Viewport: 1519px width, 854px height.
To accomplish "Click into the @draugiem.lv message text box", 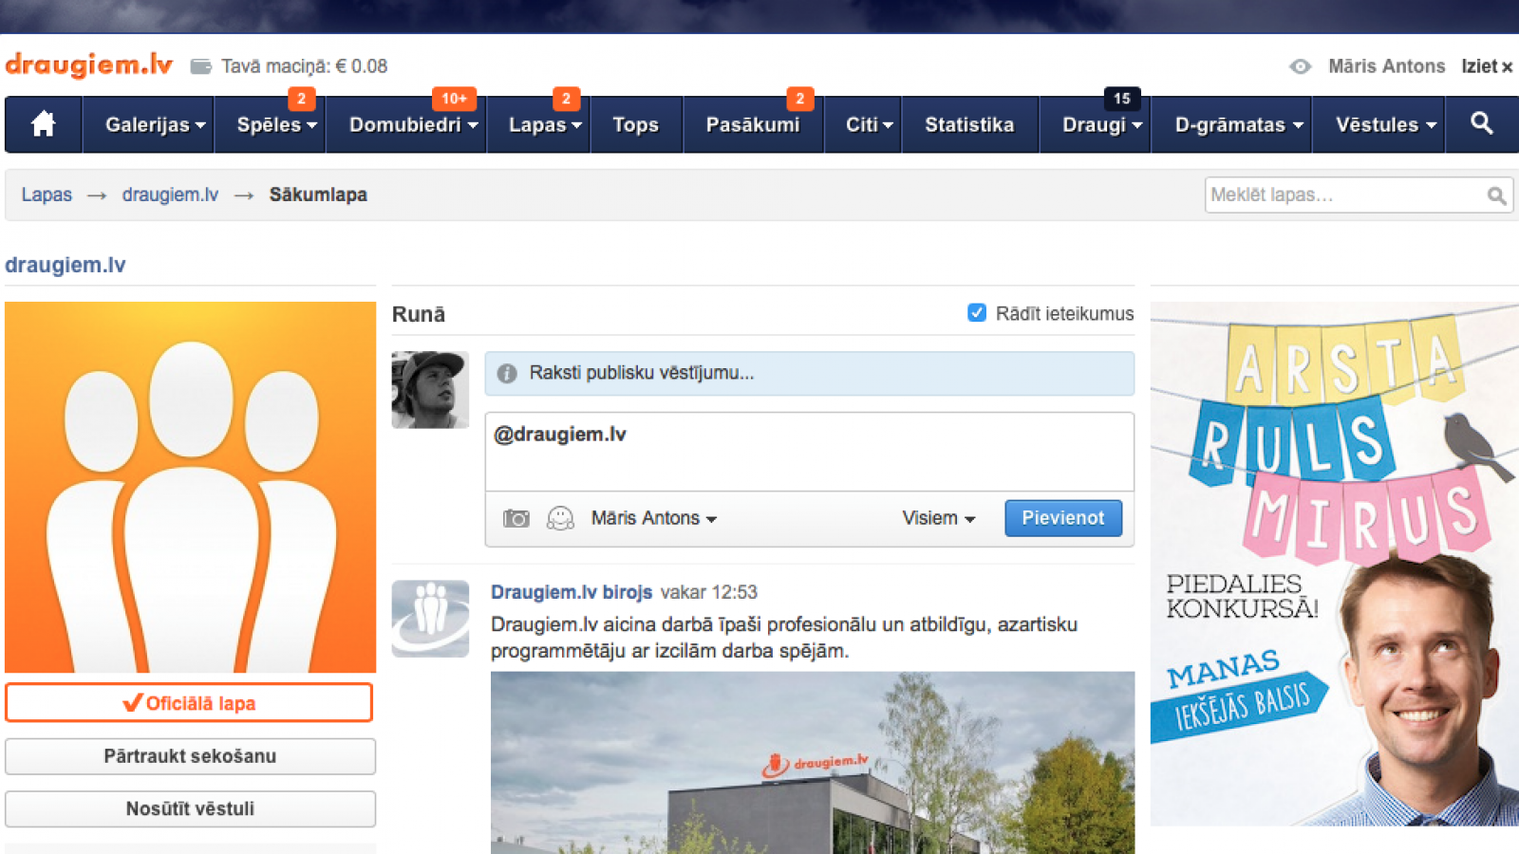I will point(810,452).
